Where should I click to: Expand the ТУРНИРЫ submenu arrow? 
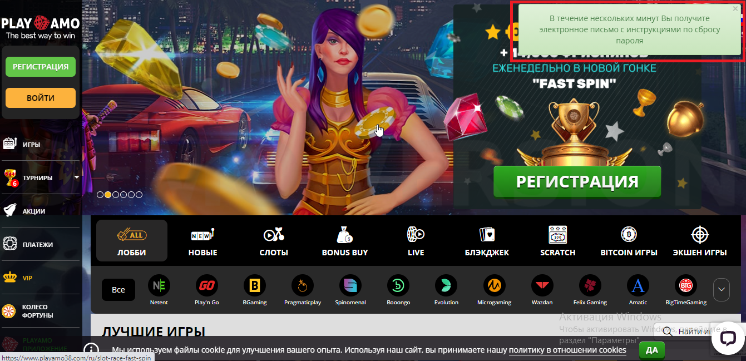pyautogui.click(x=76, y=177)
